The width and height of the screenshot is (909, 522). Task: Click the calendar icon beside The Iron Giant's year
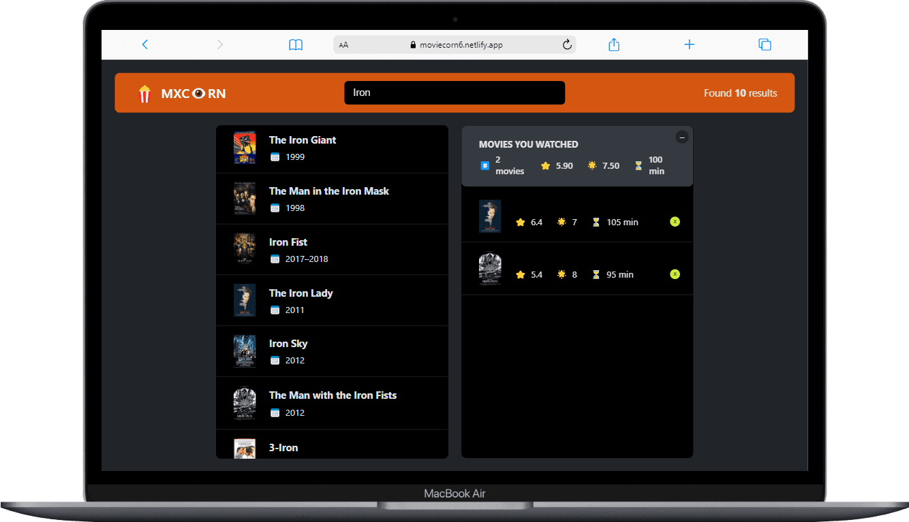tap(275, 157)
